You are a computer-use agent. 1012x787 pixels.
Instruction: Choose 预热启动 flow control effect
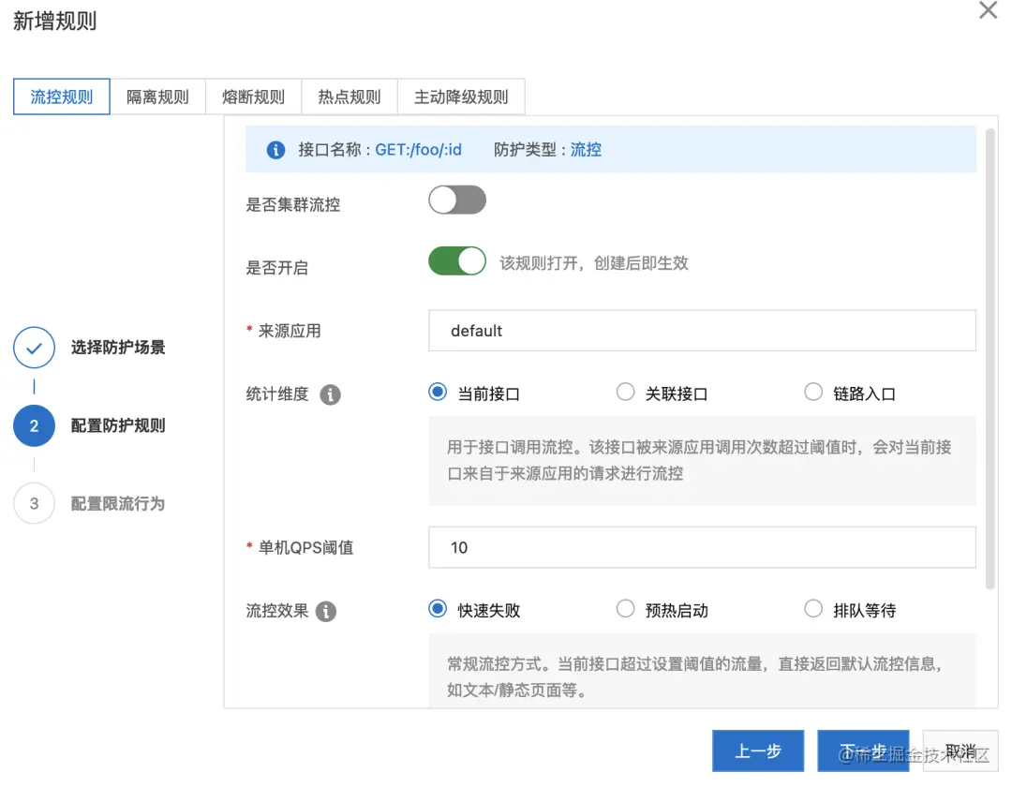pyautogui.click(x=625, y=609)
